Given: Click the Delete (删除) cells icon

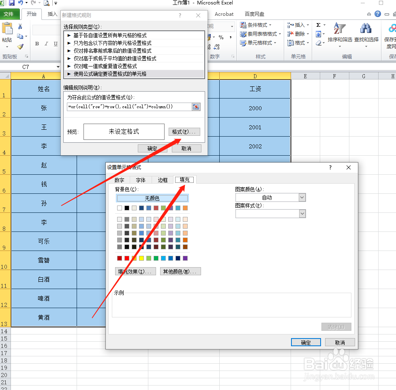Looking at the screenshot, I should [x=296, y=34].
